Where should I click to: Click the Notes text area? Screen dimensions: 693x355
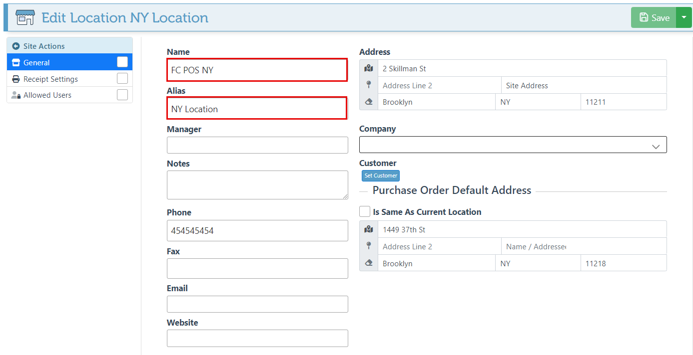click(257, 185)
